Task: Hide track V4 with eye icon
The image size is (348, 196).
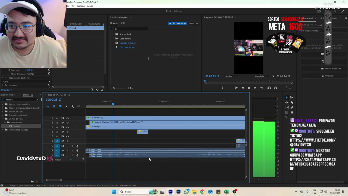Action: [67, 127]
